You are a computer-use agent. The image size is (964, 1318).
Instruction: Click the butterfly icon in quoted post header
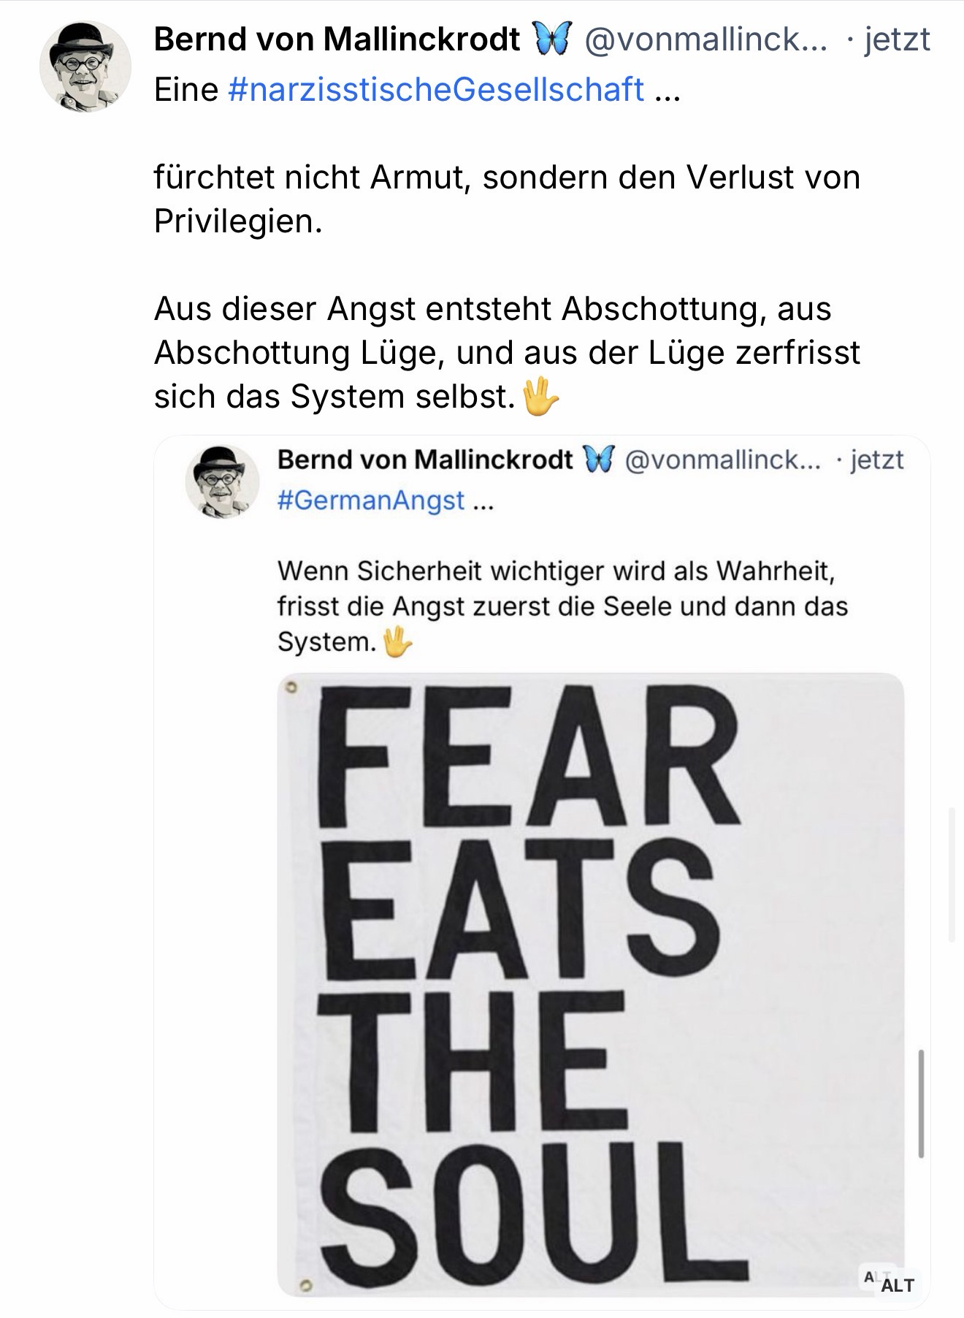[x=598, y=460]
